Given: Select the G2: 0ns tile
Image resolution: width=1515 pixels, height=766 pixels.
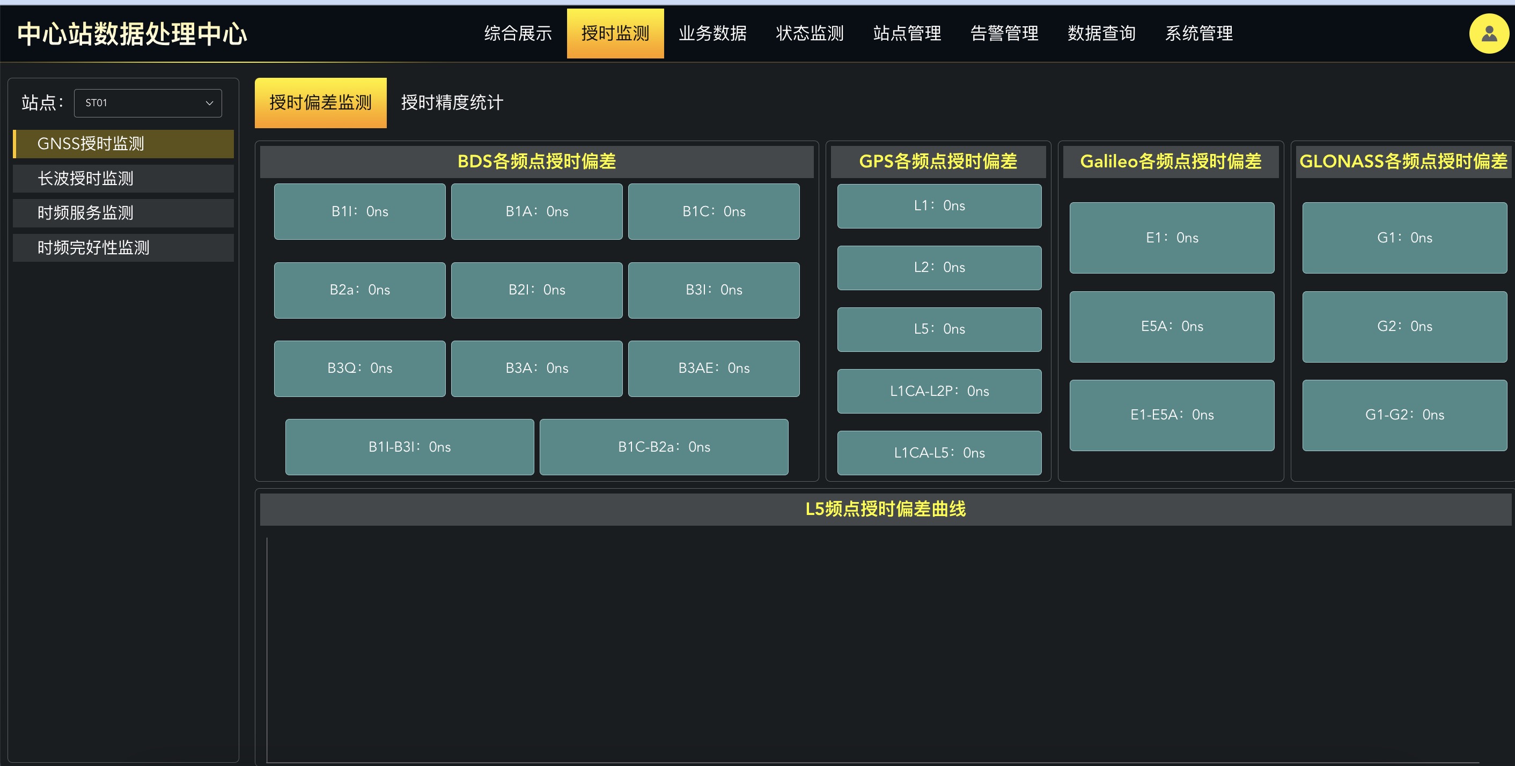Looking at the screenshot, I should click(x=1404, y=327).
